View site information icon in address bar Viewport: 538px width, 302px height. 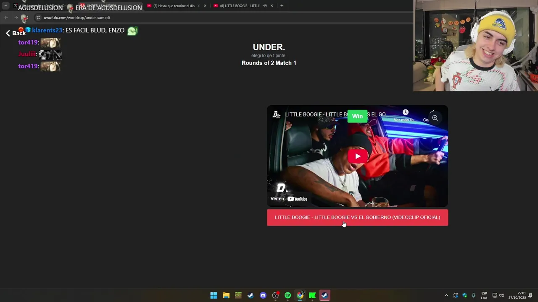point(38,18)
